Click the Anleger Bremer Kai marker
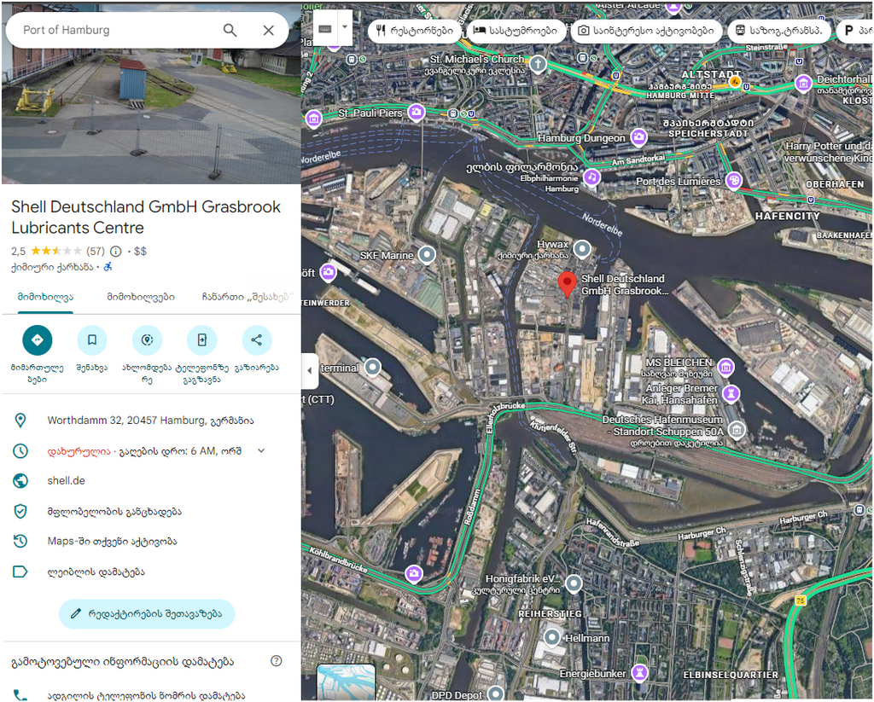874x702 pixels. pyautogui.click(x=731, y=394)
